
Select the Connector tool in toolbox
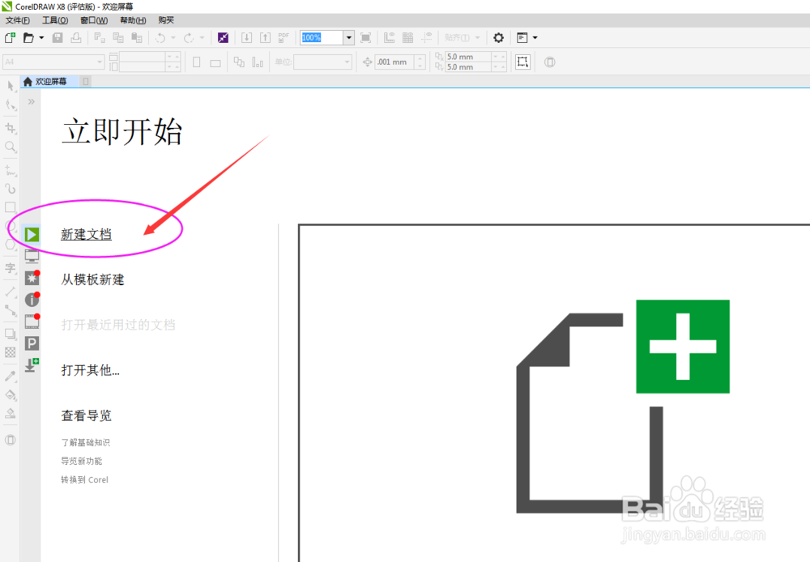(x=11, y=310)
